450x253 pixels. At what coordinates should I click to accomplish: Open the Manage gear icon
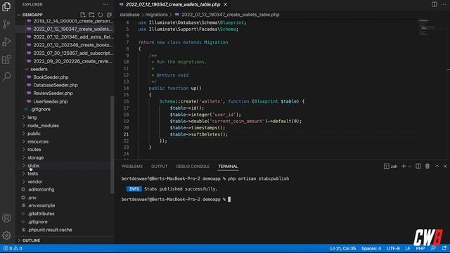click(6, 235)
